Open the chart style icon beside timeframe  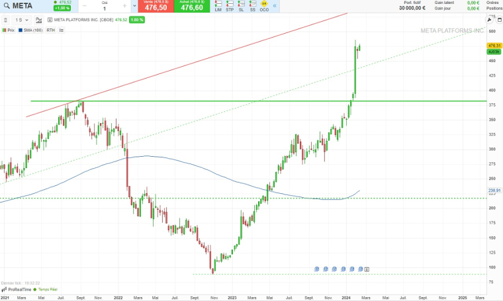click(39, 21)
